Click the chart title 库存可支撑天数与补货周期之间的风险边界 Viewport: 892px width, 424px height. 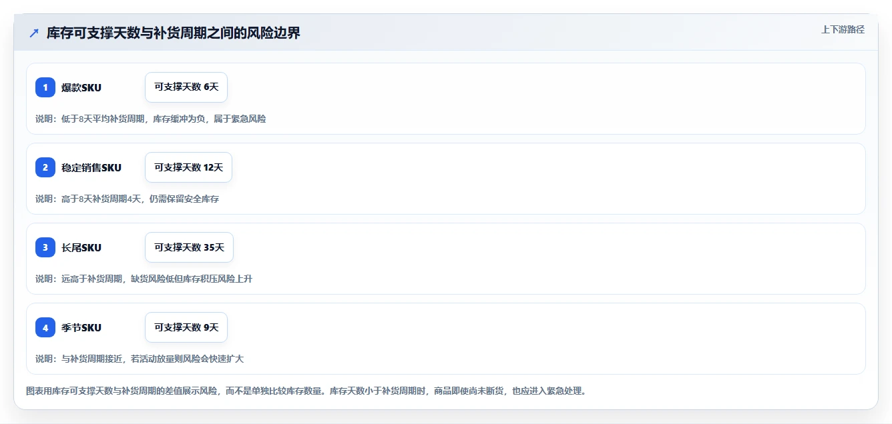(174, 33)
